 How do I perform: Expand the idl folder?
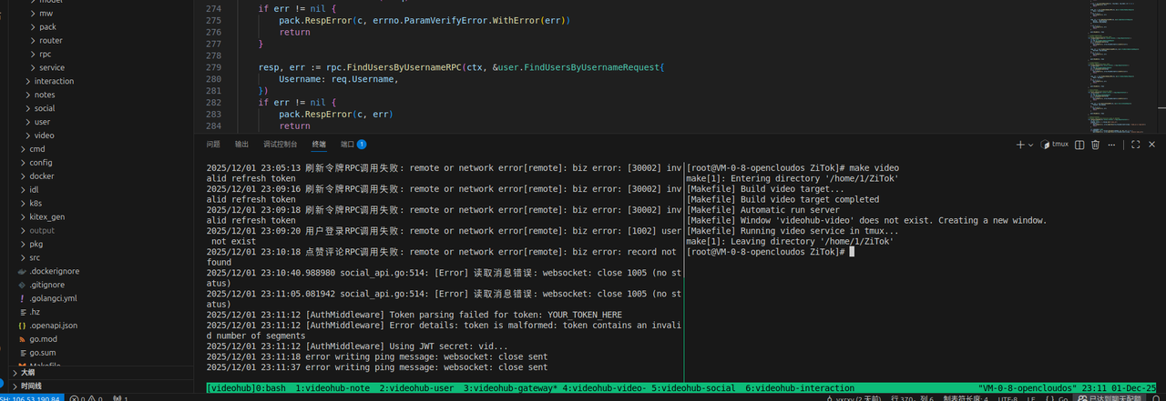coord(34,190)
